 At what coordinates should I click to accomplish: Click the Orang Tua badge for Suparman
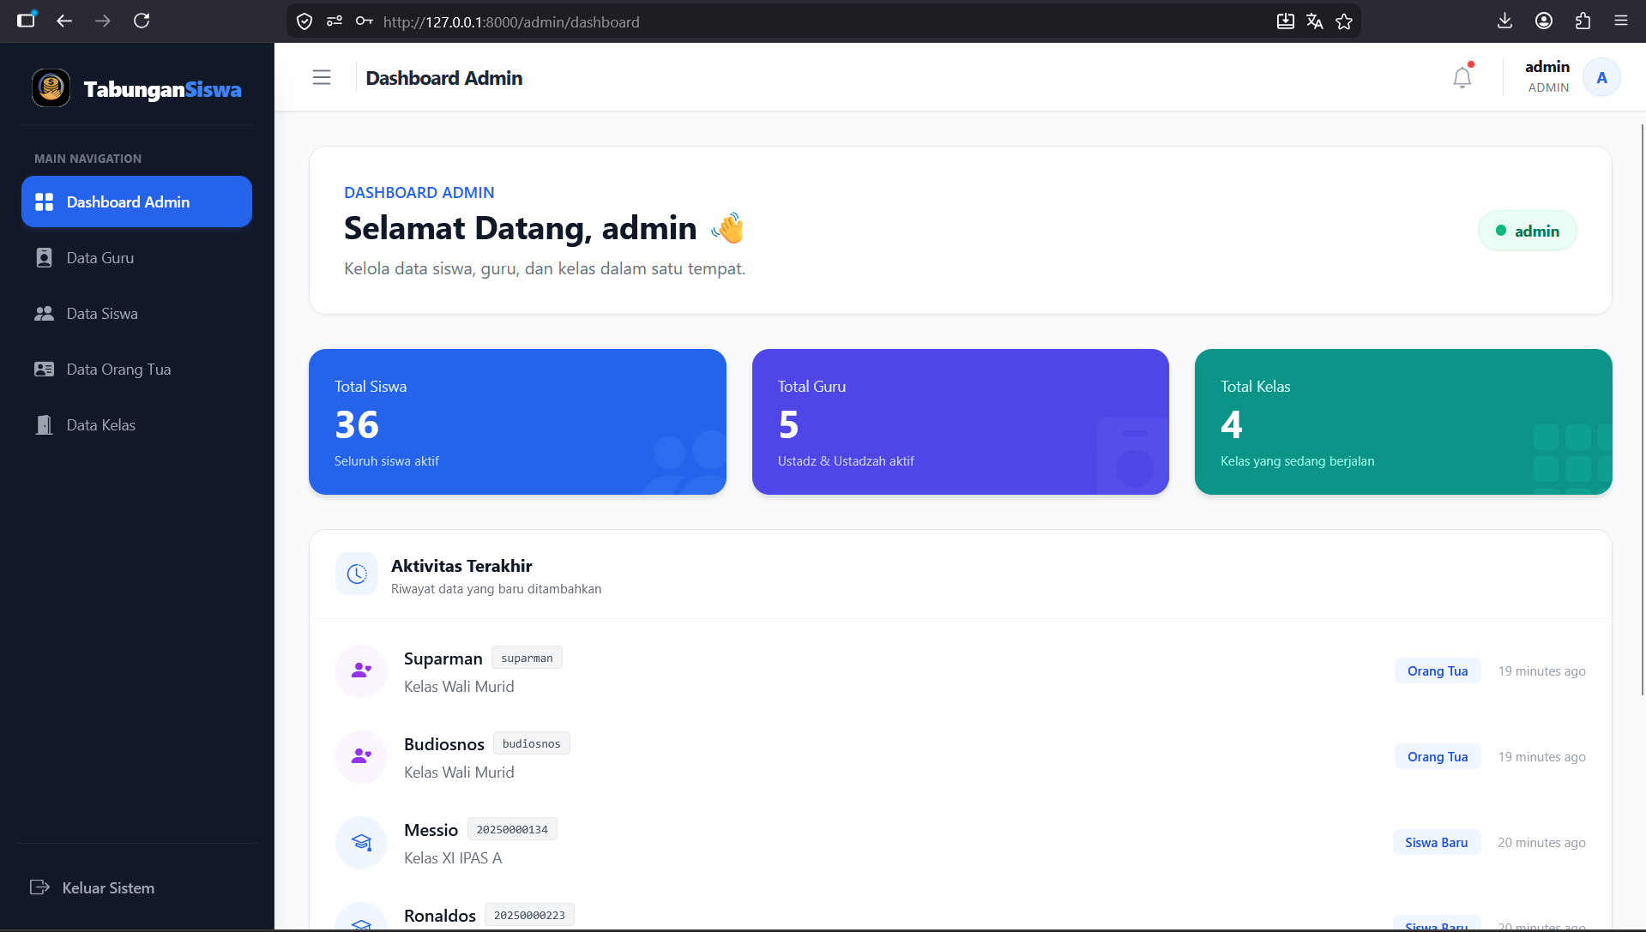[x=1438, y=670]
